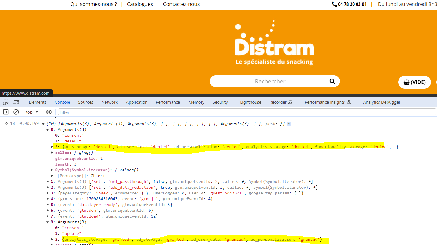Switch to the Recorder tab
The image size is (437, 245).
281,102
